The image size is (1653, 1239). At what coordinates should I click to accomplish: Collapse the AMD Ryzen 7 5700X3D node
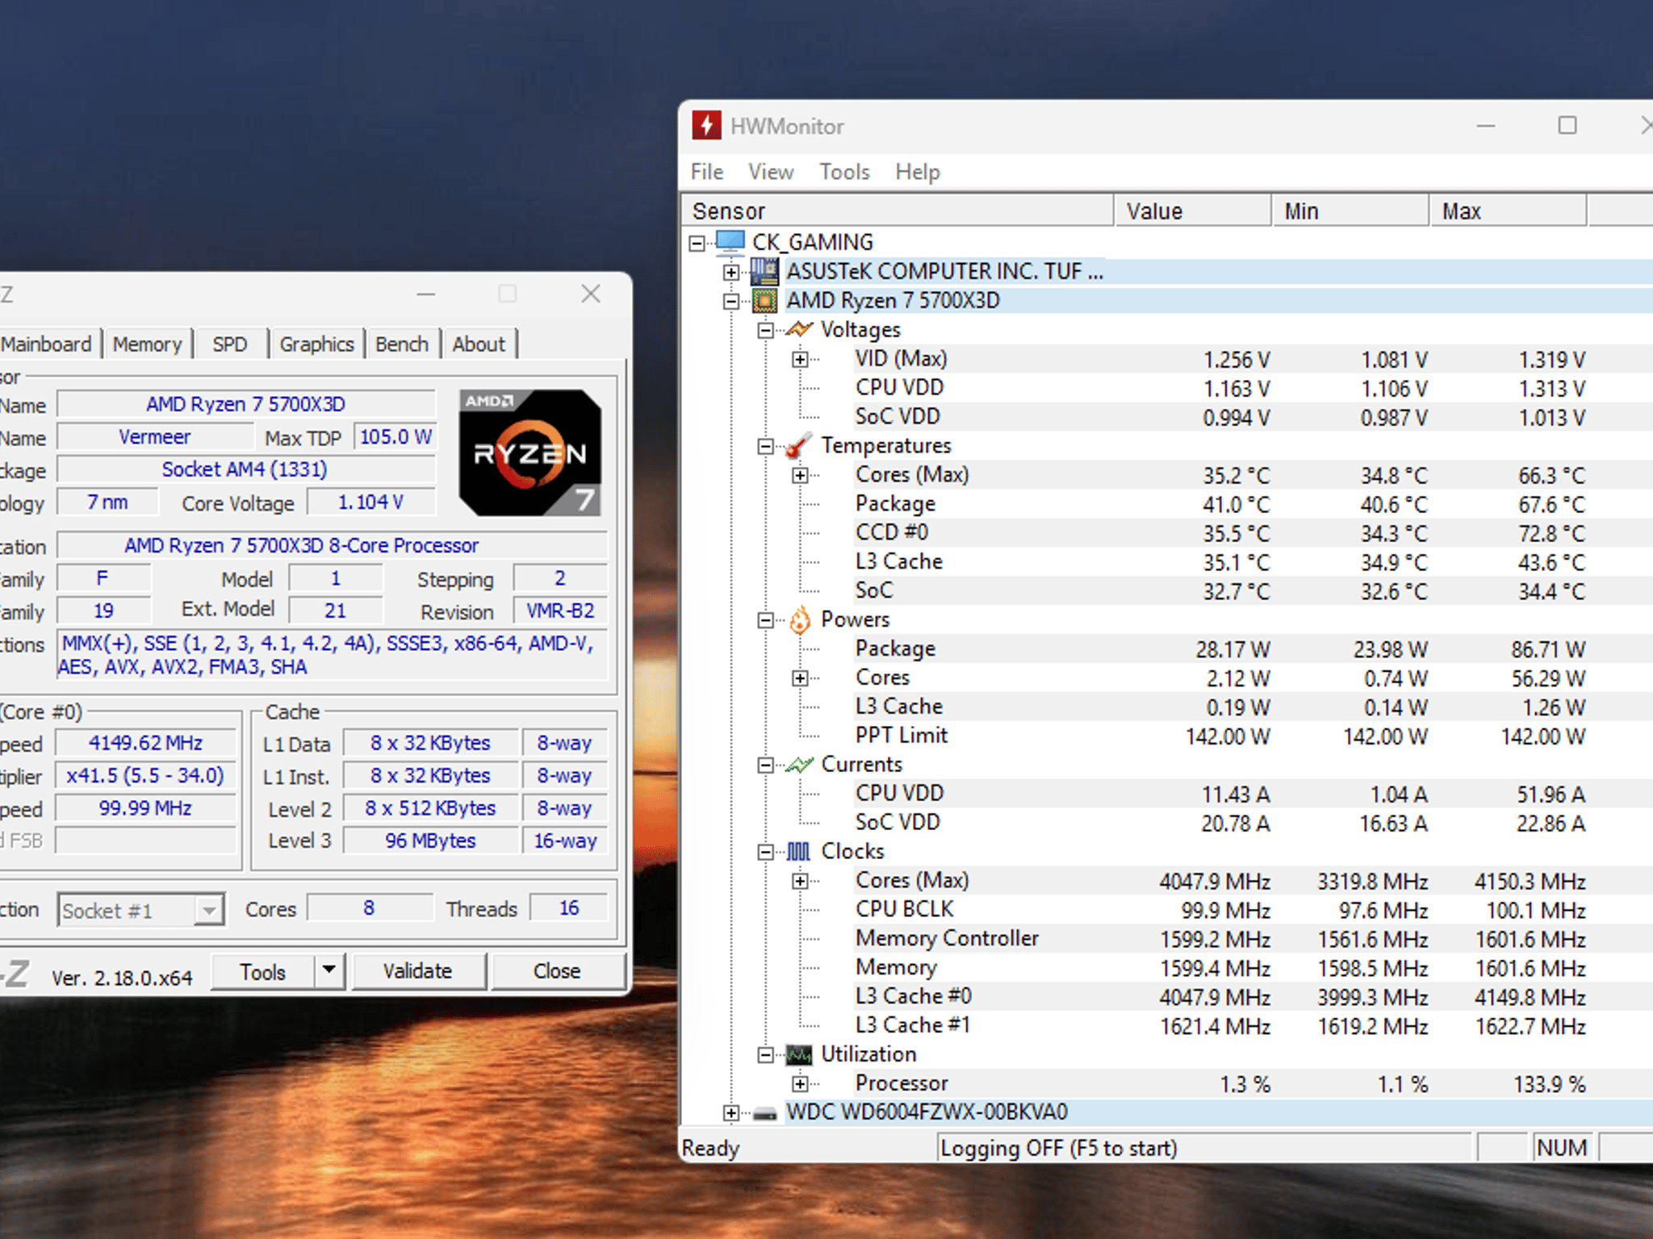point(731,301)
